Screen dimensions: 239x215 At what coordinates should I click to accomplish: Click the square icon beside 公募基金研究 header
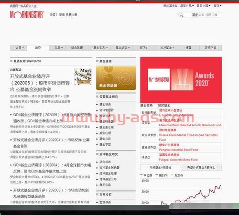[x=97, y=97]
